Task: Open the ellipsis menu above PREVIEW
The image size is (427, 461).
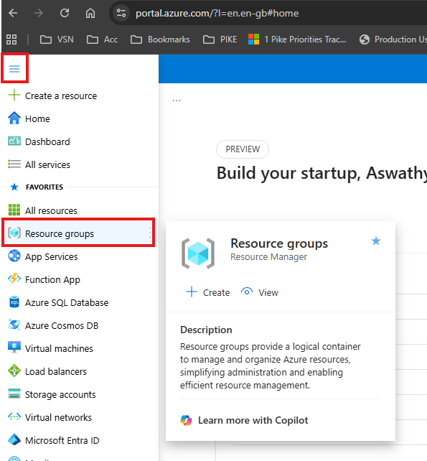Action: (x=177, y=101)
